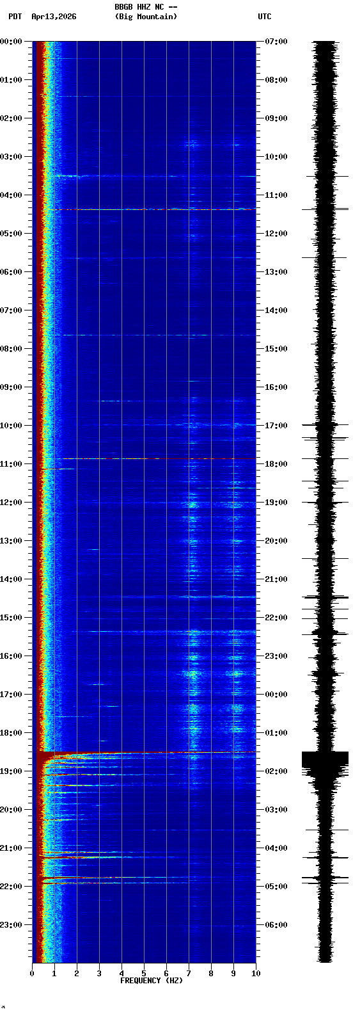353x1014 pixels.
Task: Click the UTC time label '02:00'
Action: 276,771
